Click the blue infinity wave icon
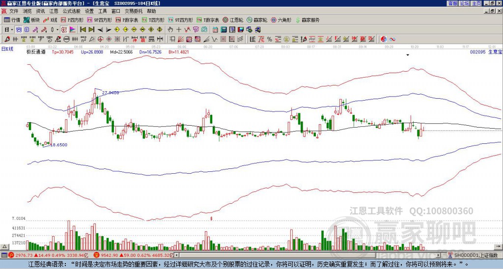Image resolution: width=503 pixels, height=269 pixels. (392, 39)
